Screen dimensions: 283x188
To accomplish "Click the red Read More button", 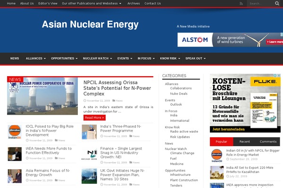I will tap(94, 117).
